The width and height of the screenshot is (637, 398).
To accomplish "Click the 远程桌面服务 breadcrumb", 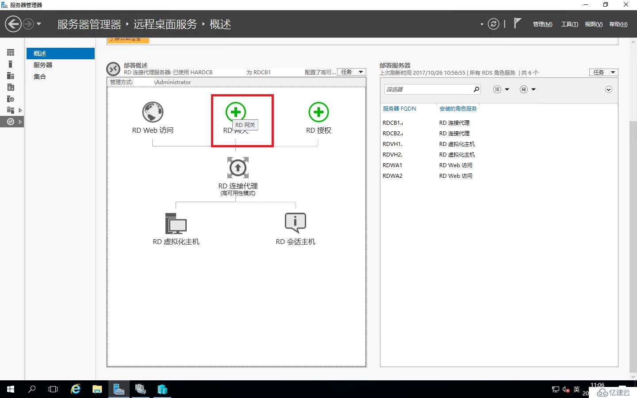I will (x=165, y=24).
